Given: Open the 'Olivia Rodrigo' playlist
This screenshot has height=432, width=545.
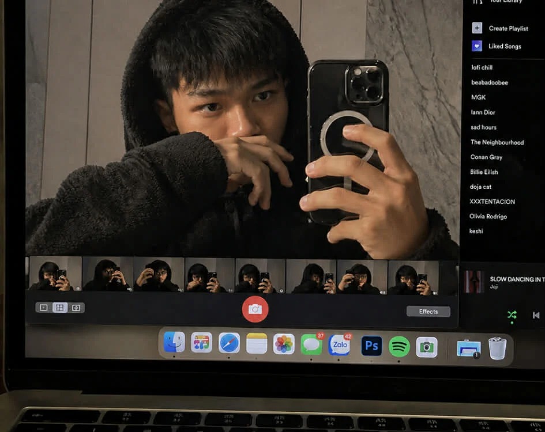Looking at the screenshot, I should [x=488, y=217].
